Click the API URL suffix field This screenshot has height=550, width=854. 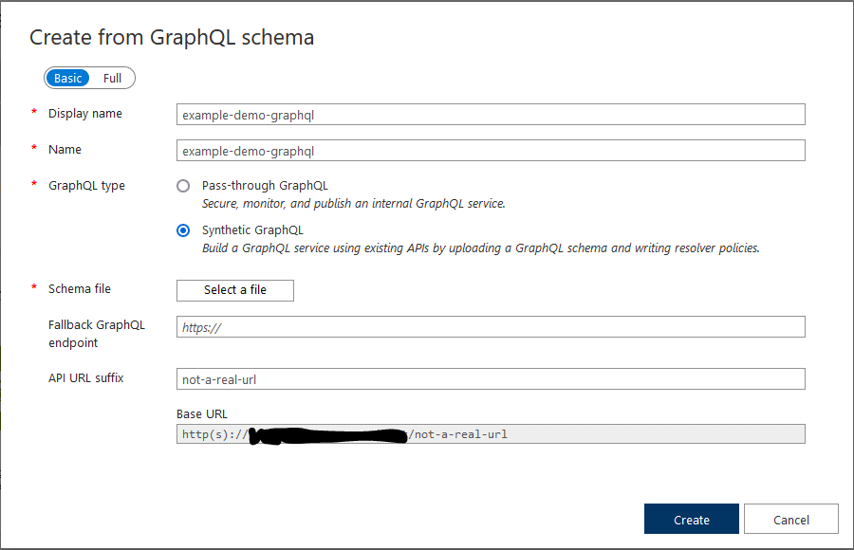(x=491, y=378)
